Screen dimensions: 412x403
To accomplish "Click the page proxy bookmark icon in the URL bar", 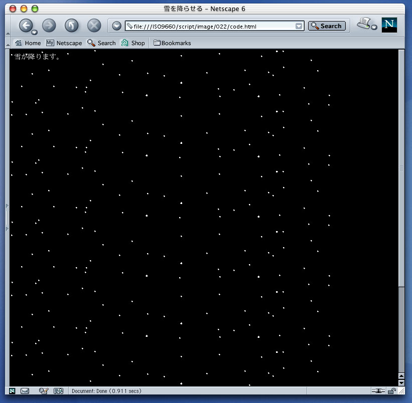I will tap(129, 26).
